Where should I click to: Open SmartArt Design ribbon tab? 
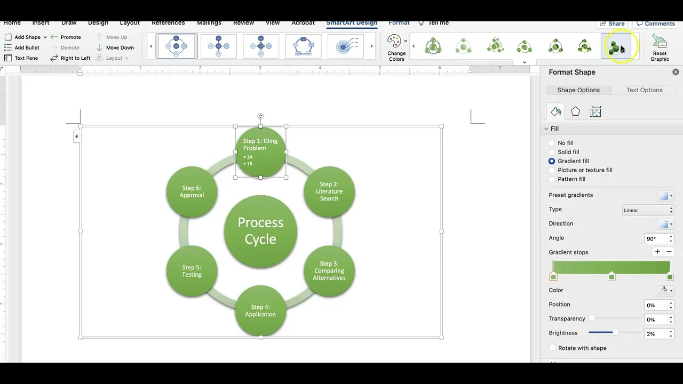pyautogui.click(x=352, y=23)
